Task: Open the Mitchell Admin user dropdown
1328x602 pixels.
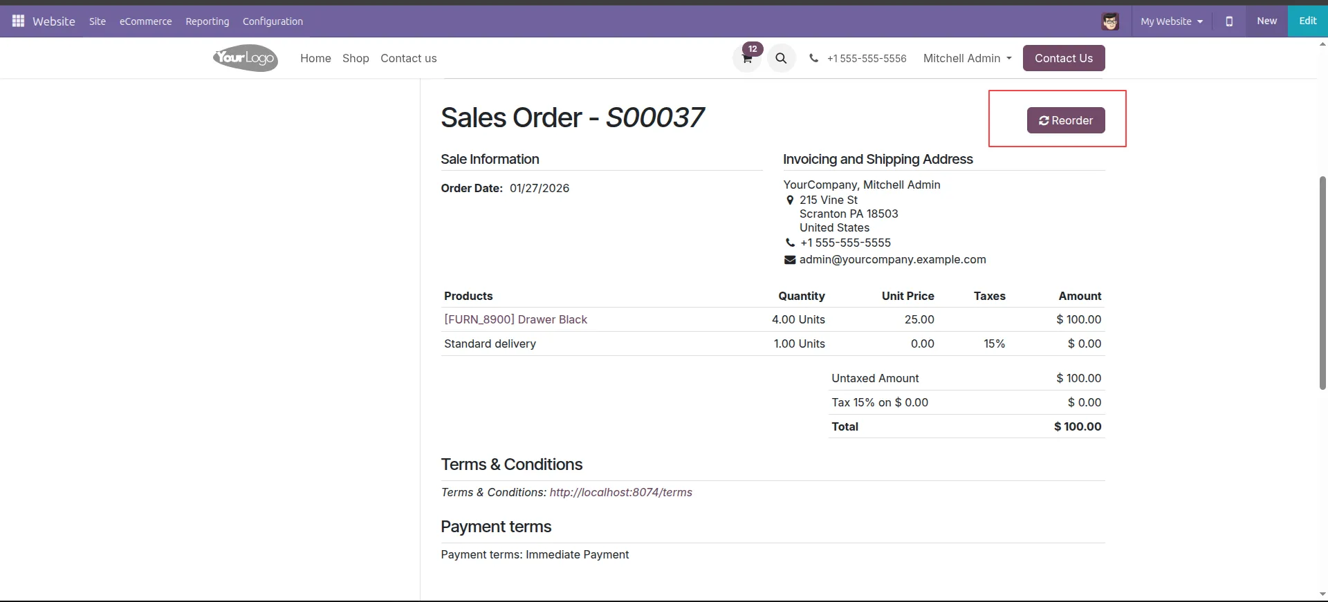Action: pos(967,59)
